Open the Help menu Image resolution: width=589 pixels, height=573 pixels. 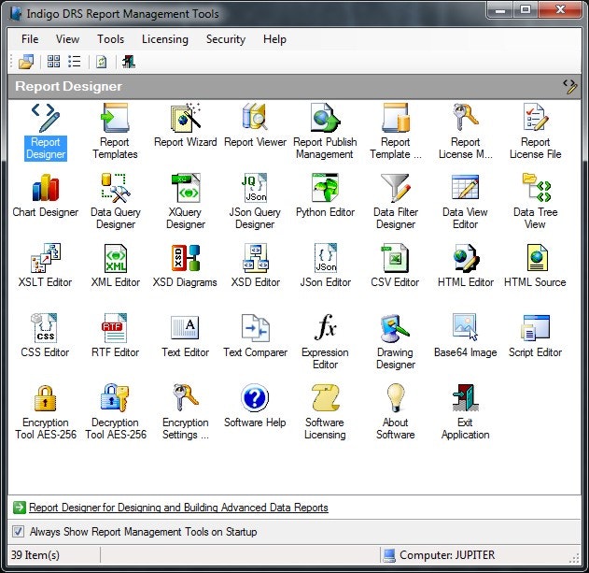point(274,39)
